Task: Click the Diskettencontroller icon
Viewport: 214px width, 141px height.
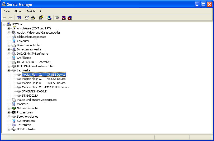Action: click(14, 45)
